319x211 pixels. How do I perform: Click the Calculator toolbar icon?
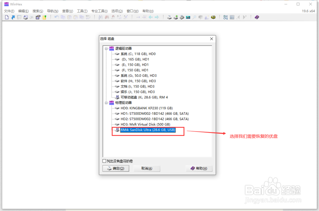tap(188, 17)
